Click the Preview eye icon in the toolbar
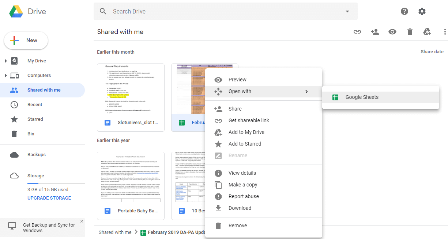 [392, 32]
